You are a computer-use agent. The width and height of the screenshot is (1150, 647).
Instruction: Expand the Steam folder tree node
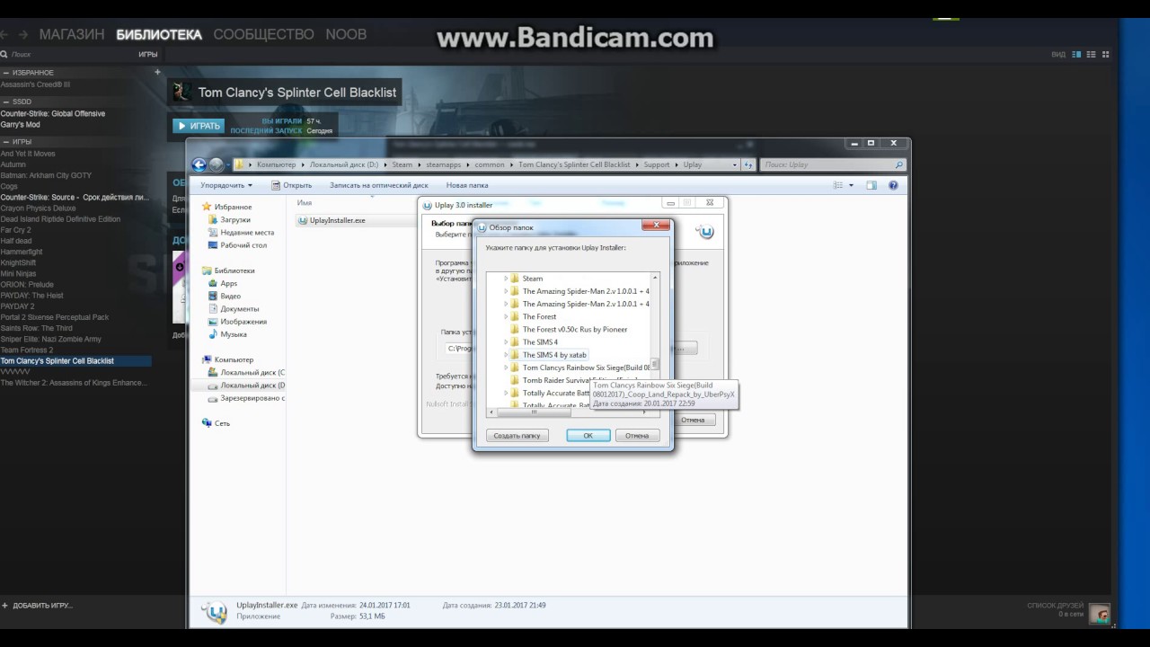click(x=506, y=279)
